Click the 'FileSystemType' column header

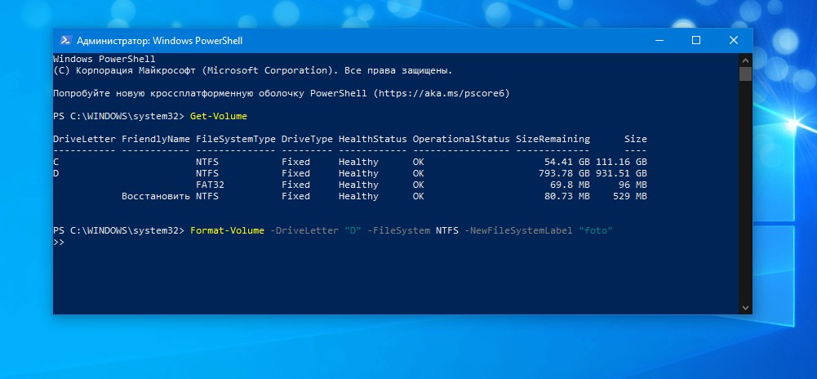coord(236,139)
